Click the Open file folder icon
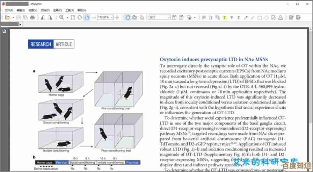 click(x=7, y=17)
